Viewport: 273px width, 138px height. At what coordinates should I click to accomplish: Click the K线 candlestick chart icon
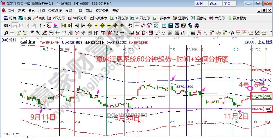tap(39, 18)
